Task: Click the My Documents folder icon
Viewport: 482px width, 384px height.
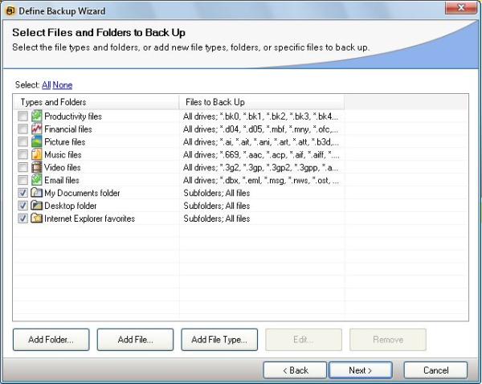Action: [x=37, y=193]
